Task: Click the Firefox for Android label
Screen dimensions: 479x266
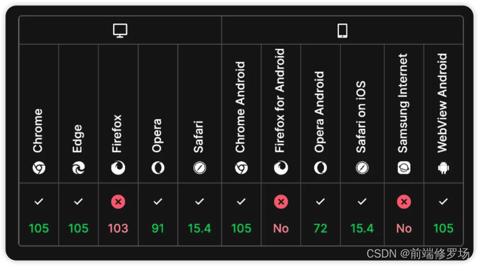Action: [x=280, y=101]
